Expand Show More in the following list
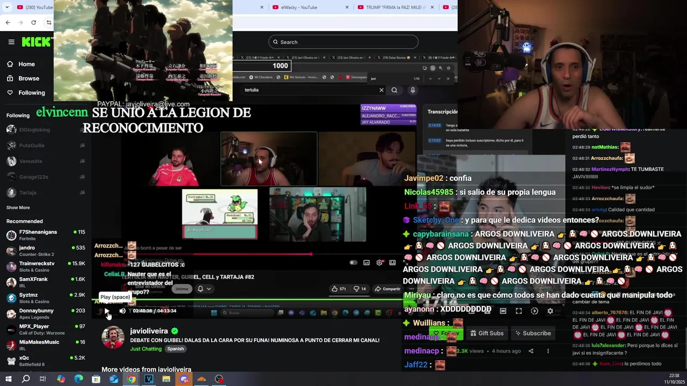The width and height of the screenshot is (687, 386). click(18, 207)
